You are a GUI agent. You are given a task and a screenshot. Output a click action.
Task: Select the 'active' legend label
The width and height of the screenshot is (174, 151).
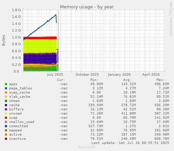pyautogui.click(x=15, y=135)
